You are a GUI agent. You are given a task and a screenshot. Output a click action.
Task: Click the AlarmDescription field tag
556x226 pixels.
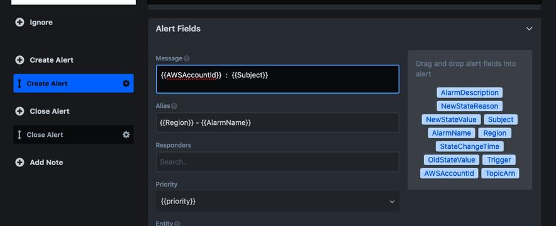click(469, 93)
